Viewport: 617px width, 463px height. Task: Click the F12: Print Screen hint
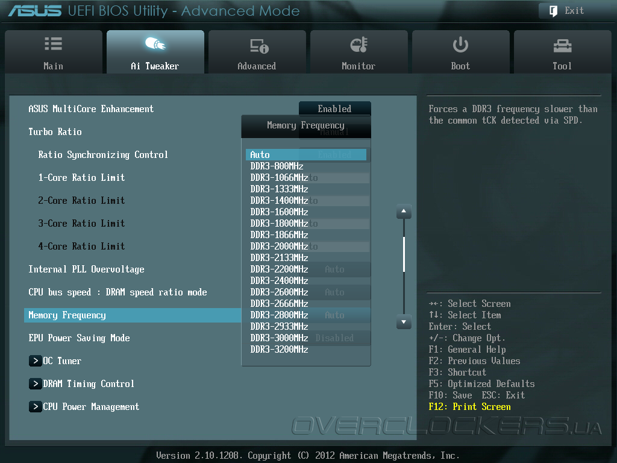point(470,407)
